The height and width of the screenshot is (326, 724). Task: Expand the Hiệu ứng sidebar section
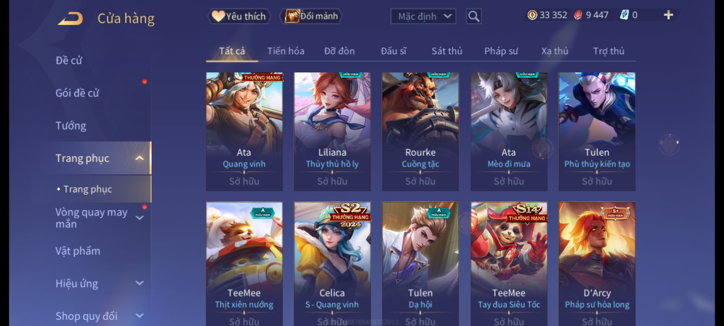(x=139, y=283)
